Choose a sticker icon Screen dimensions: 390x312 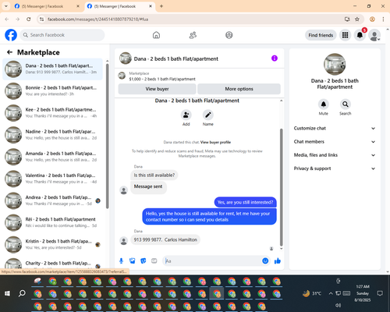(144, 261)
